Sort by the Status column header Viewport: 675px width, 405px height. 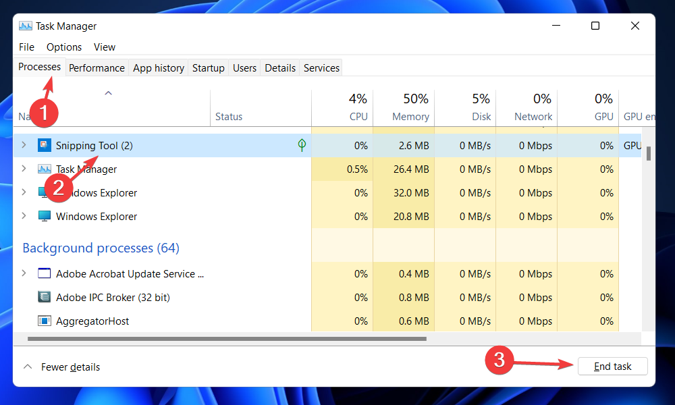(x=261, y=107)
